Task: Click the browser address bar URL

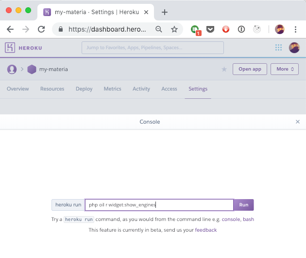Action: click(107, 29)
